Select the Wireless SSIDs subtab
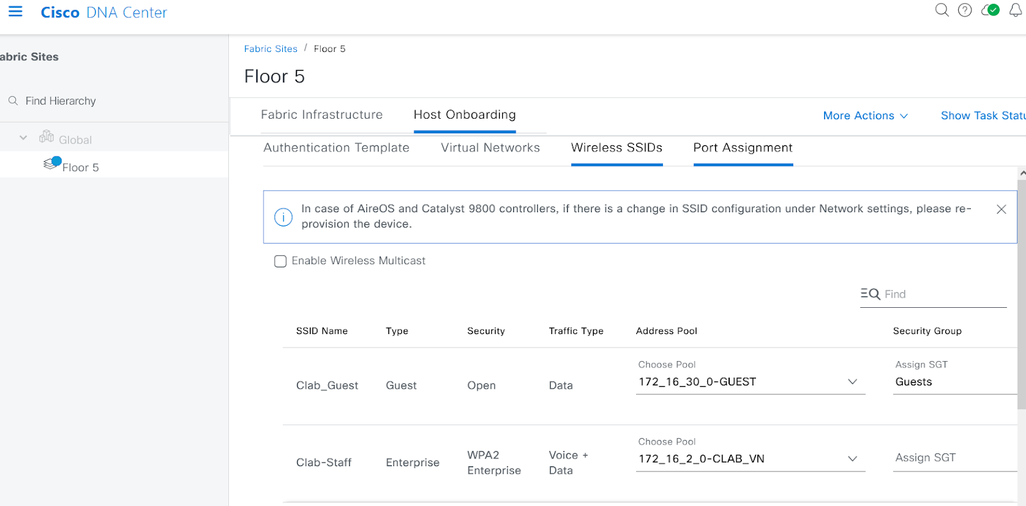Screen dimensions: 1026x506 (617, 148)
